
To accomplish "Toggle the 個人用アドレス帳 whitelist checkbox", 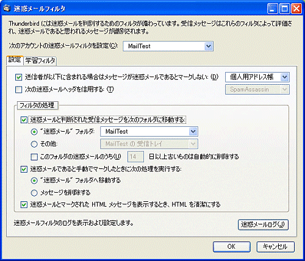I will point(18,77).
